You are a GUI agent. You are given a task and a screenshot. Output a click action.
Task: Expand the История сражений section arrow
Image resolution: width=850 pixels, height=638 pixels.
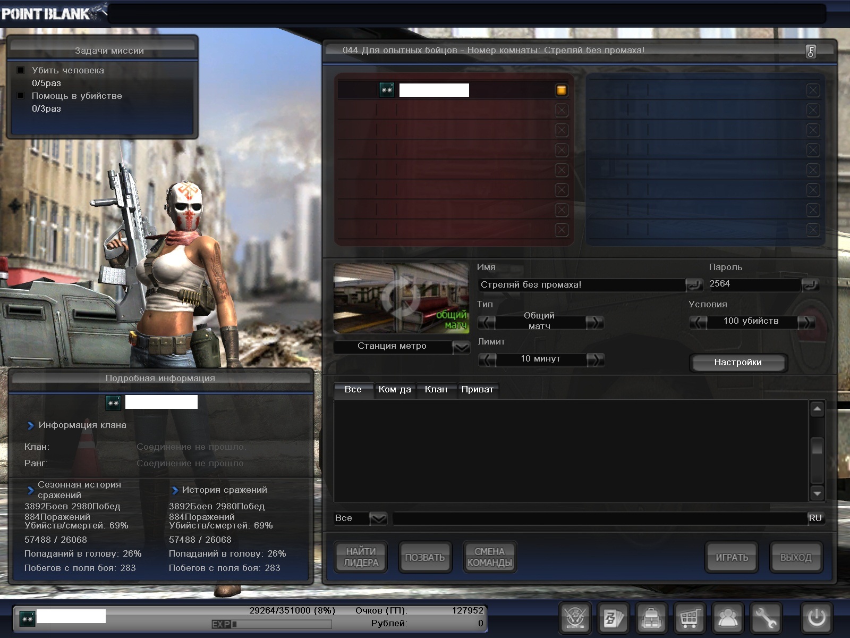pyautogui.click(x=175, y=490)
